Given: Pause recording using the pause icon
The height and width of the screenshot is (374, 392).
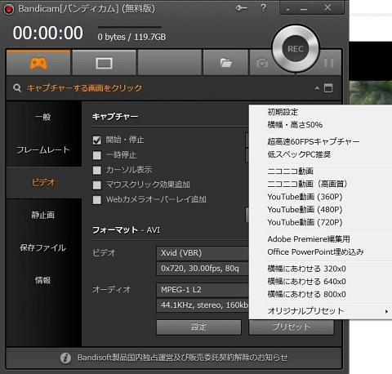Looking at the screenshot, I should point(329,62).
